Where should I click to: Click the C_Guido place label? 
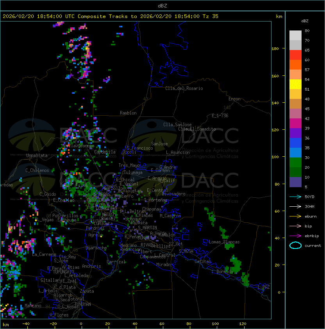(x=48, y=194)
